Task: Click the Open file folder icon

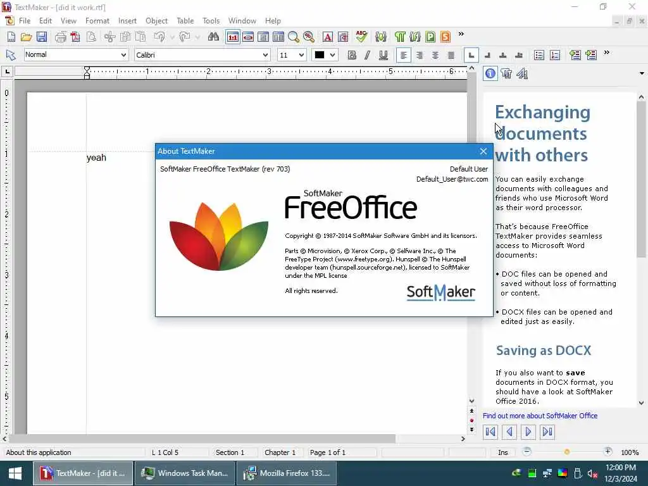Action: pos(27,37)
